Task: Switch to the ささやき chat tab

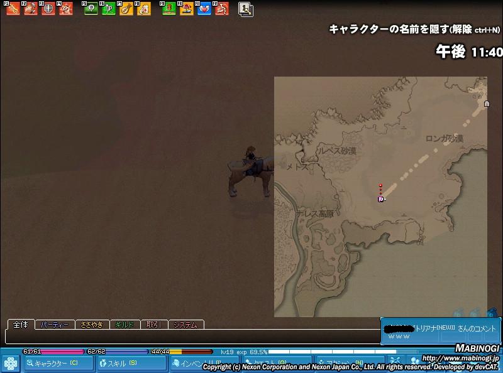Action: 92,325
